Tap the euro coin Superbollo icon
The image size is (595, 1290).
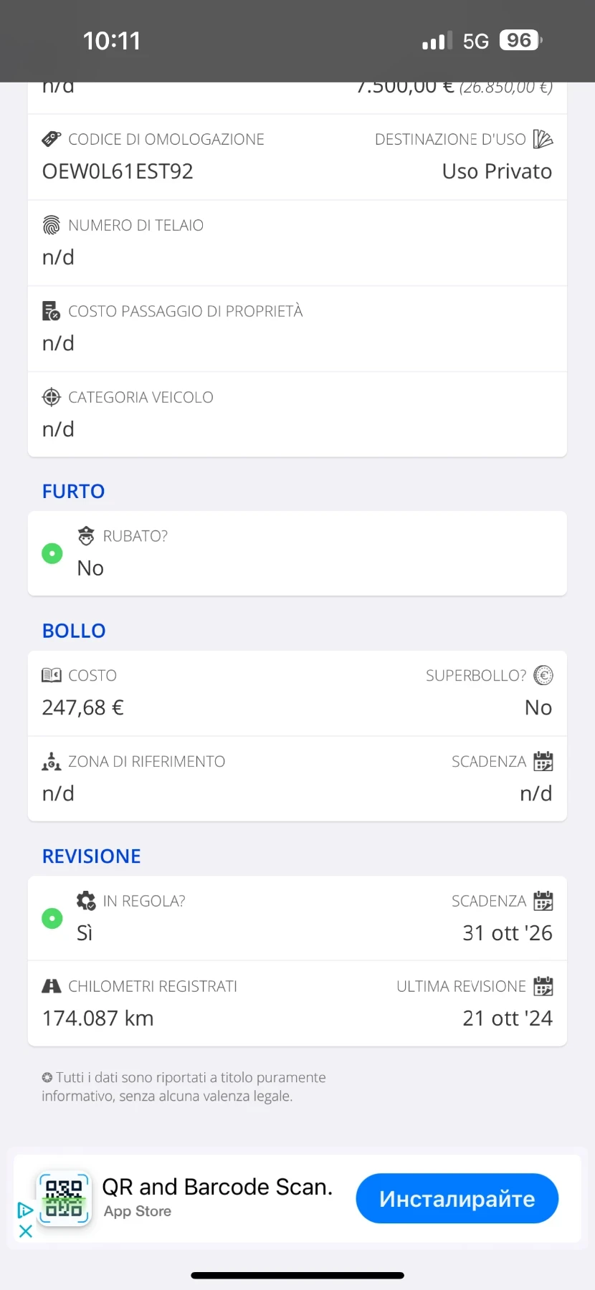pos(543,675)
